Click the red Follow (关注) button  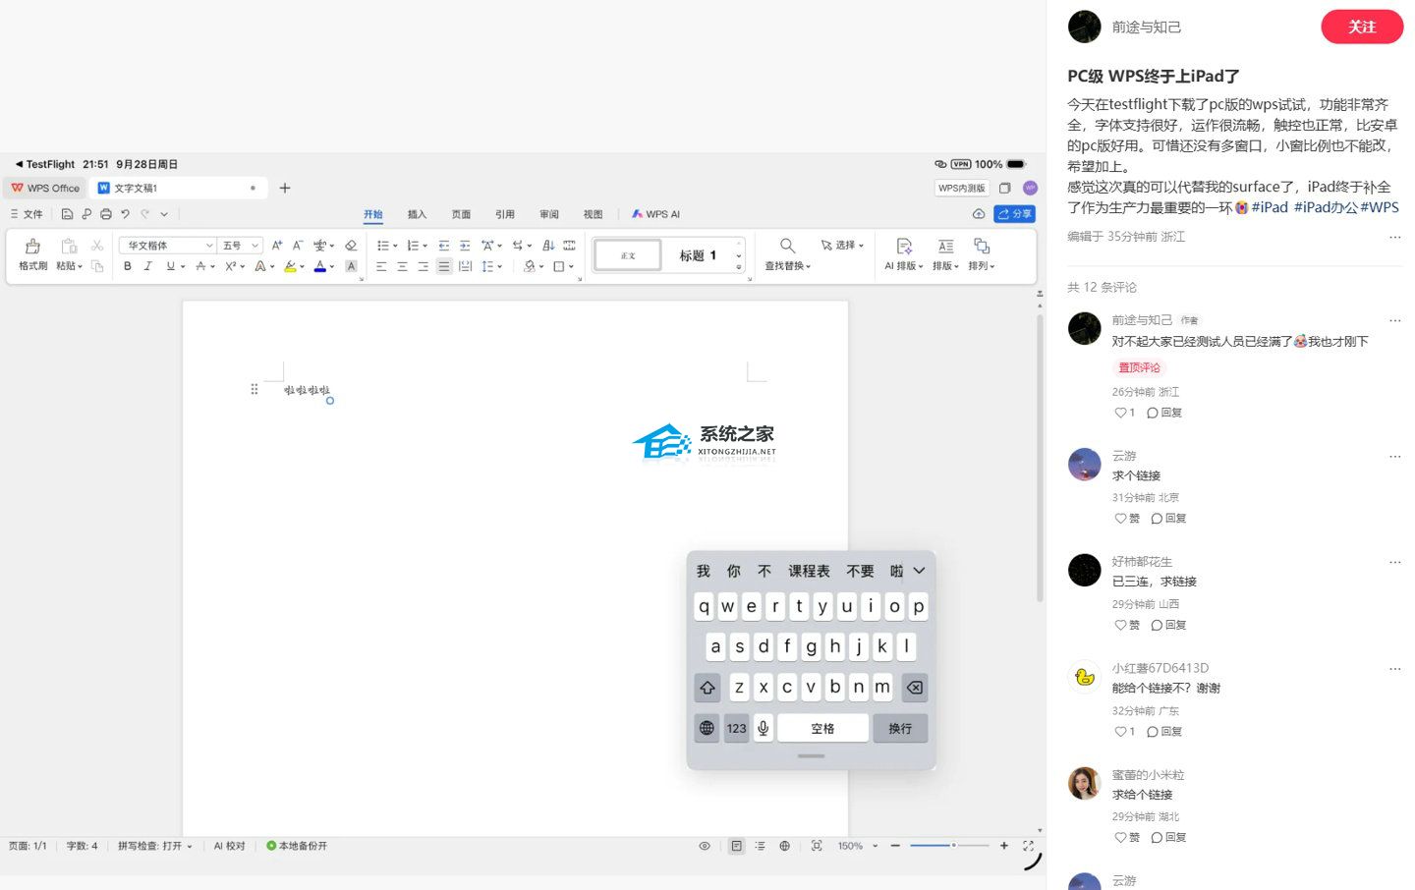[x=1362, y=27]
